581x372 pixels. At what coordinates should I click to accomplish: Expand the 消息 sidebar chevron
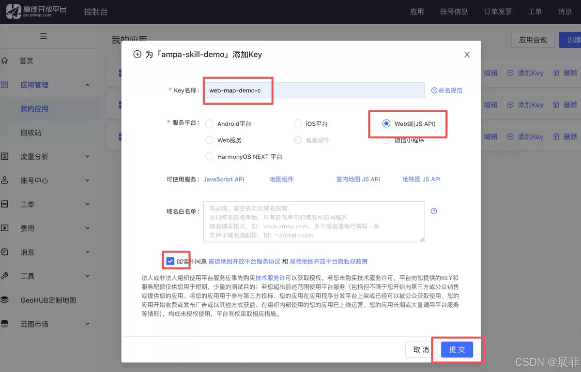point(88,252)
